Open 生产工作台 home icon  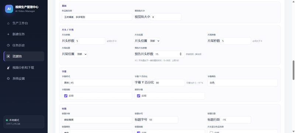(8, 24)
